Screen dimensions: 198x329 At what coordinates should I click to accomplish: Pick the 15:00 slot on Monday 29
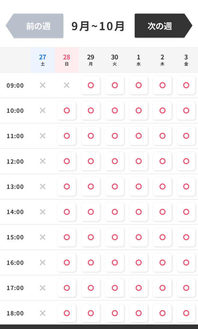click(91, 237)
